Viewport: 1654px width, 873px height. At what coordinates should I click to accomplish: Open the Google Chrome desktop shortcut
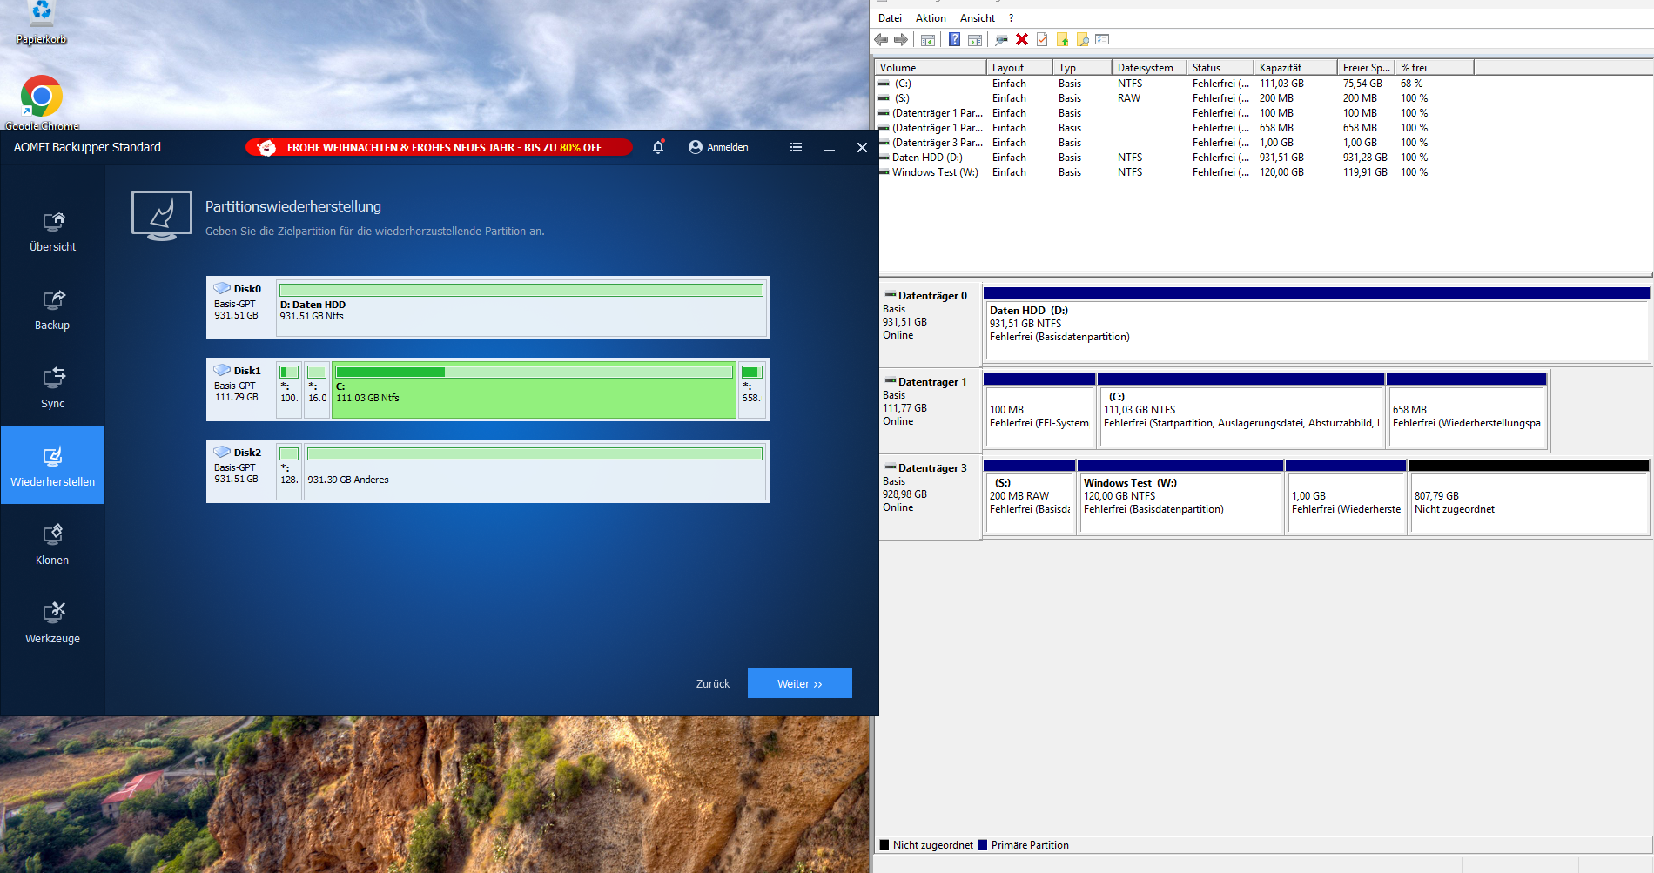tap(41, 103)
